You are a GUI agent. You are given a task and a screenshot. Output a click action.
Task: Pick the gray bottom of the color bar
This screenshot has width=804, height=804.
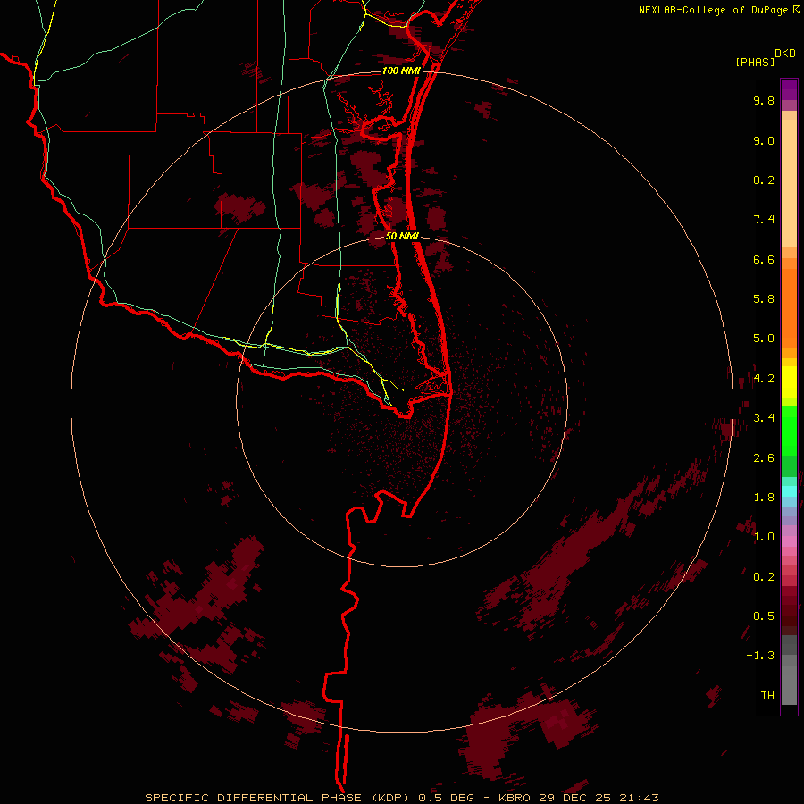tap(789, 672)
